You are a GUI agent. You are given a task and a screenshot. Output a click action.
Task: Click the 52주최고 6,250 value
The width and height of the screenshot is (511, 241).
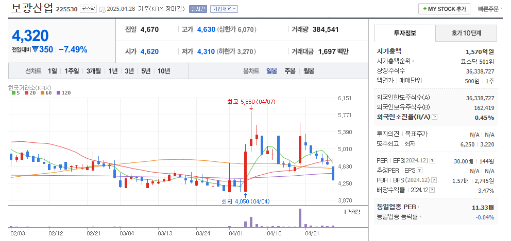pos(467,144)
